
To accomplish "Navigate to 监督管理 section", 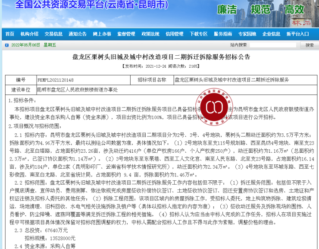I will tap(126, 34).
